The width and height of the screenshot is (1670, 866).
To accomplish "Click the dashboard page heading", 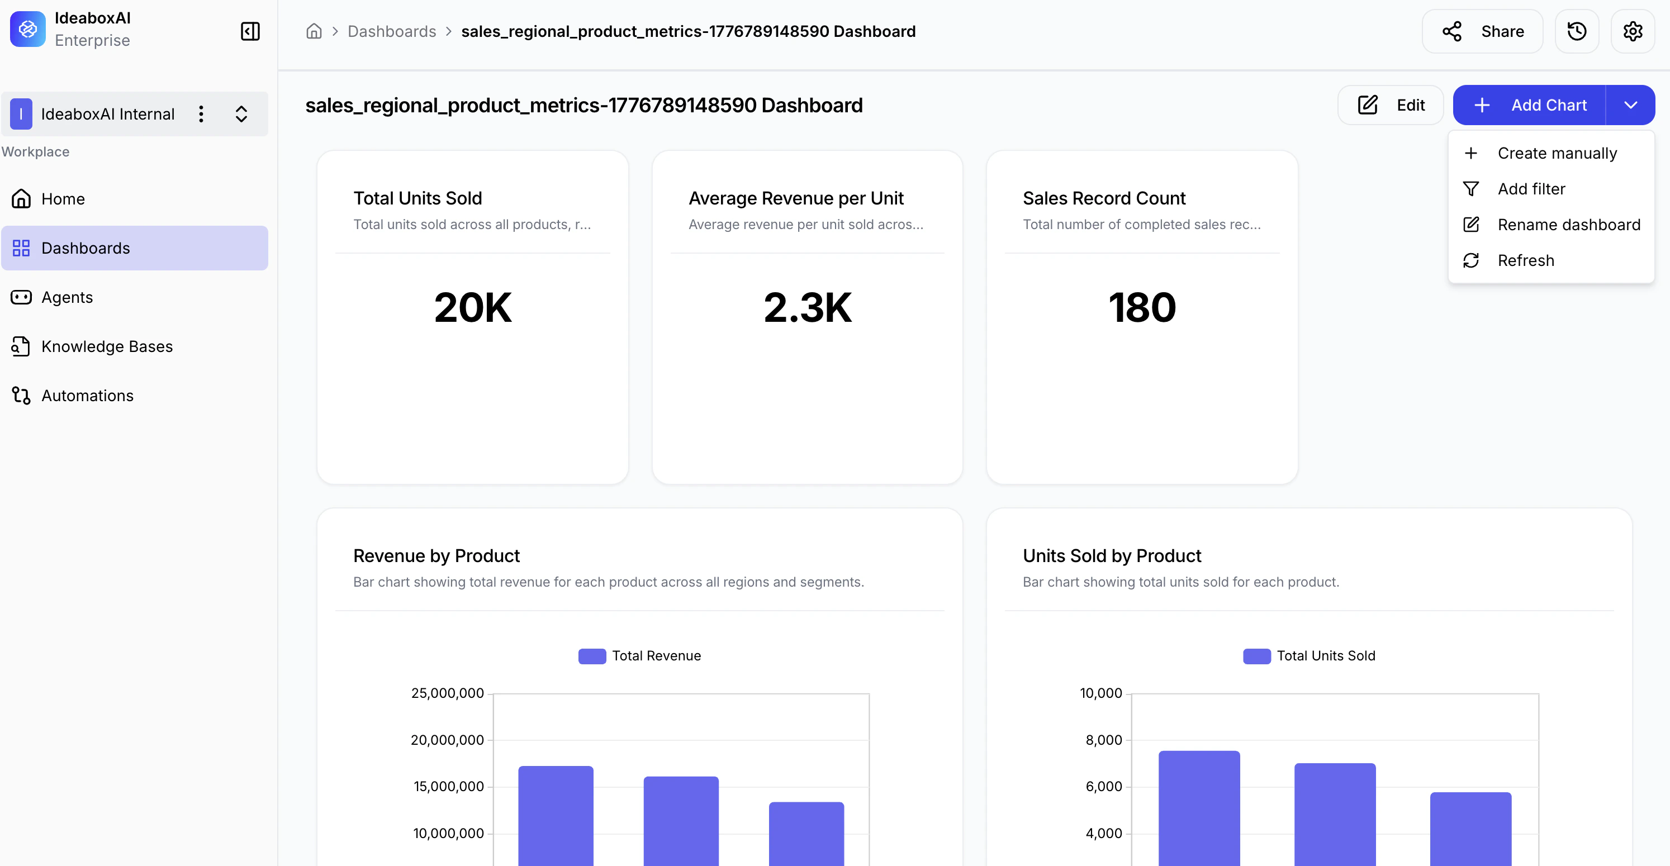I will pos(583,105).
